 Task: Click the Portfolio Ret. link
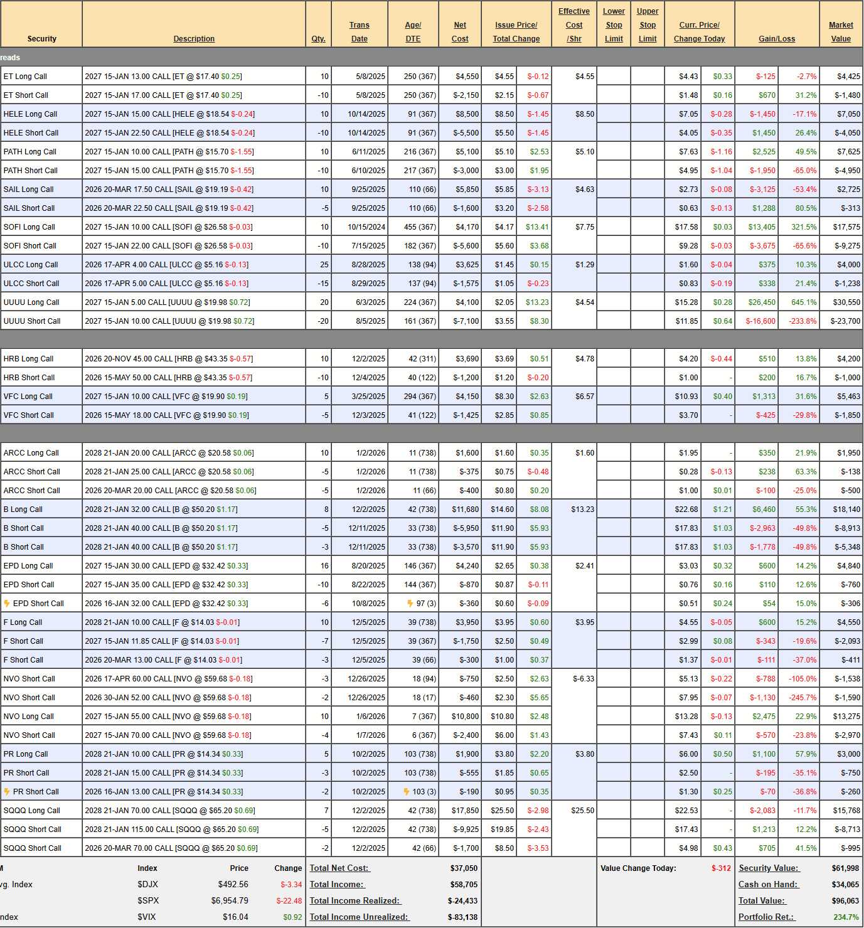coord(766,917)
